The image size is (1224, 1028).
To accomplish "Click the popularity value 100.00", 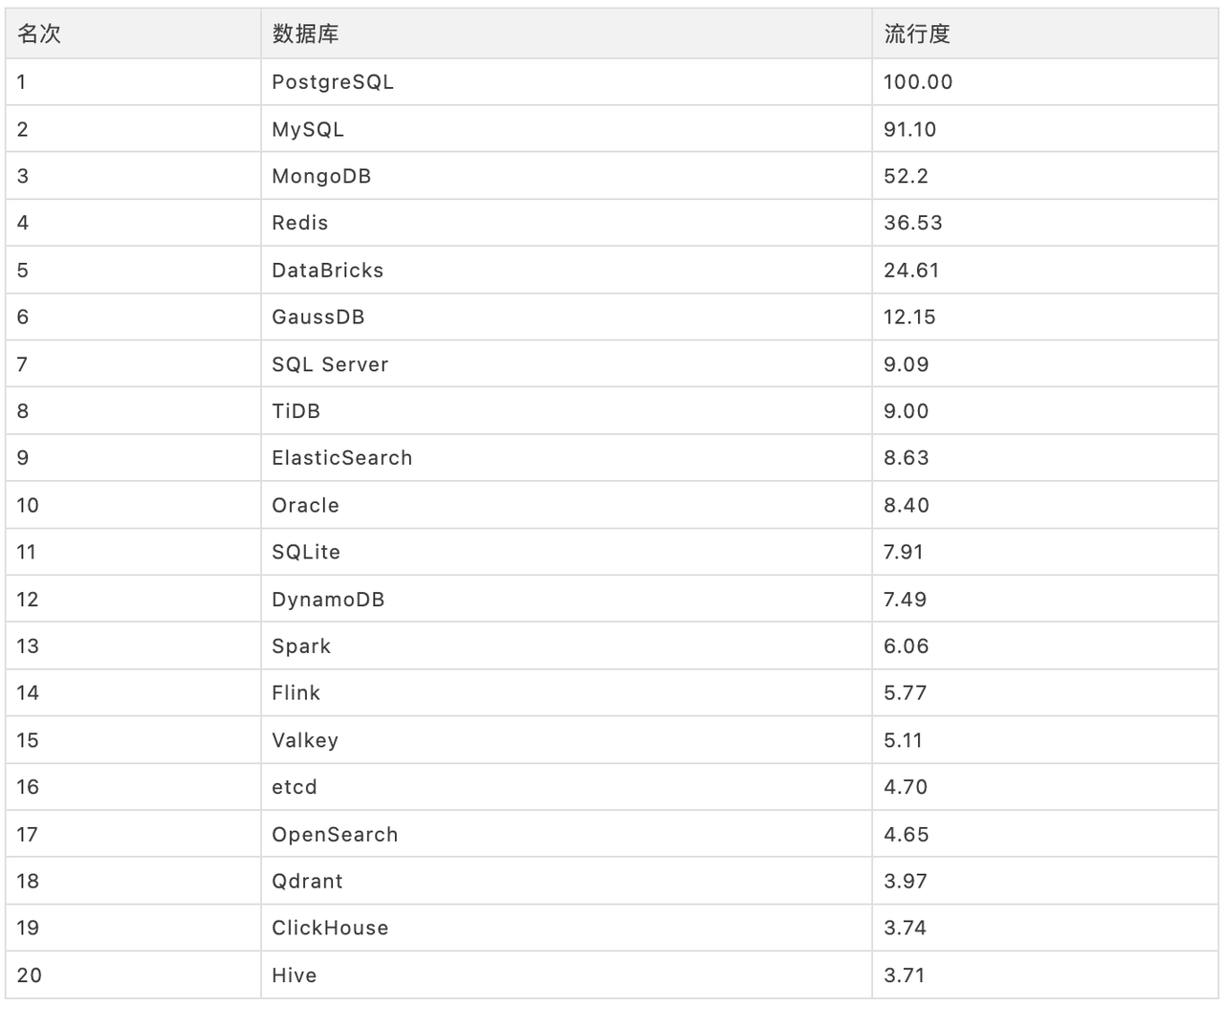I will click(x=918, y=82).
